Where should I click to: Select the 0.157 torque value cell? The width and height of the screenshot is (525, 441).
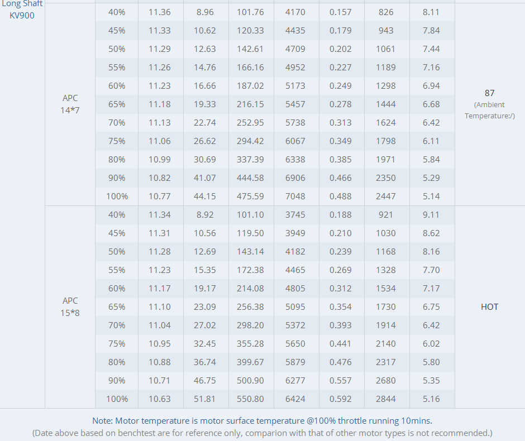point(341,12)
